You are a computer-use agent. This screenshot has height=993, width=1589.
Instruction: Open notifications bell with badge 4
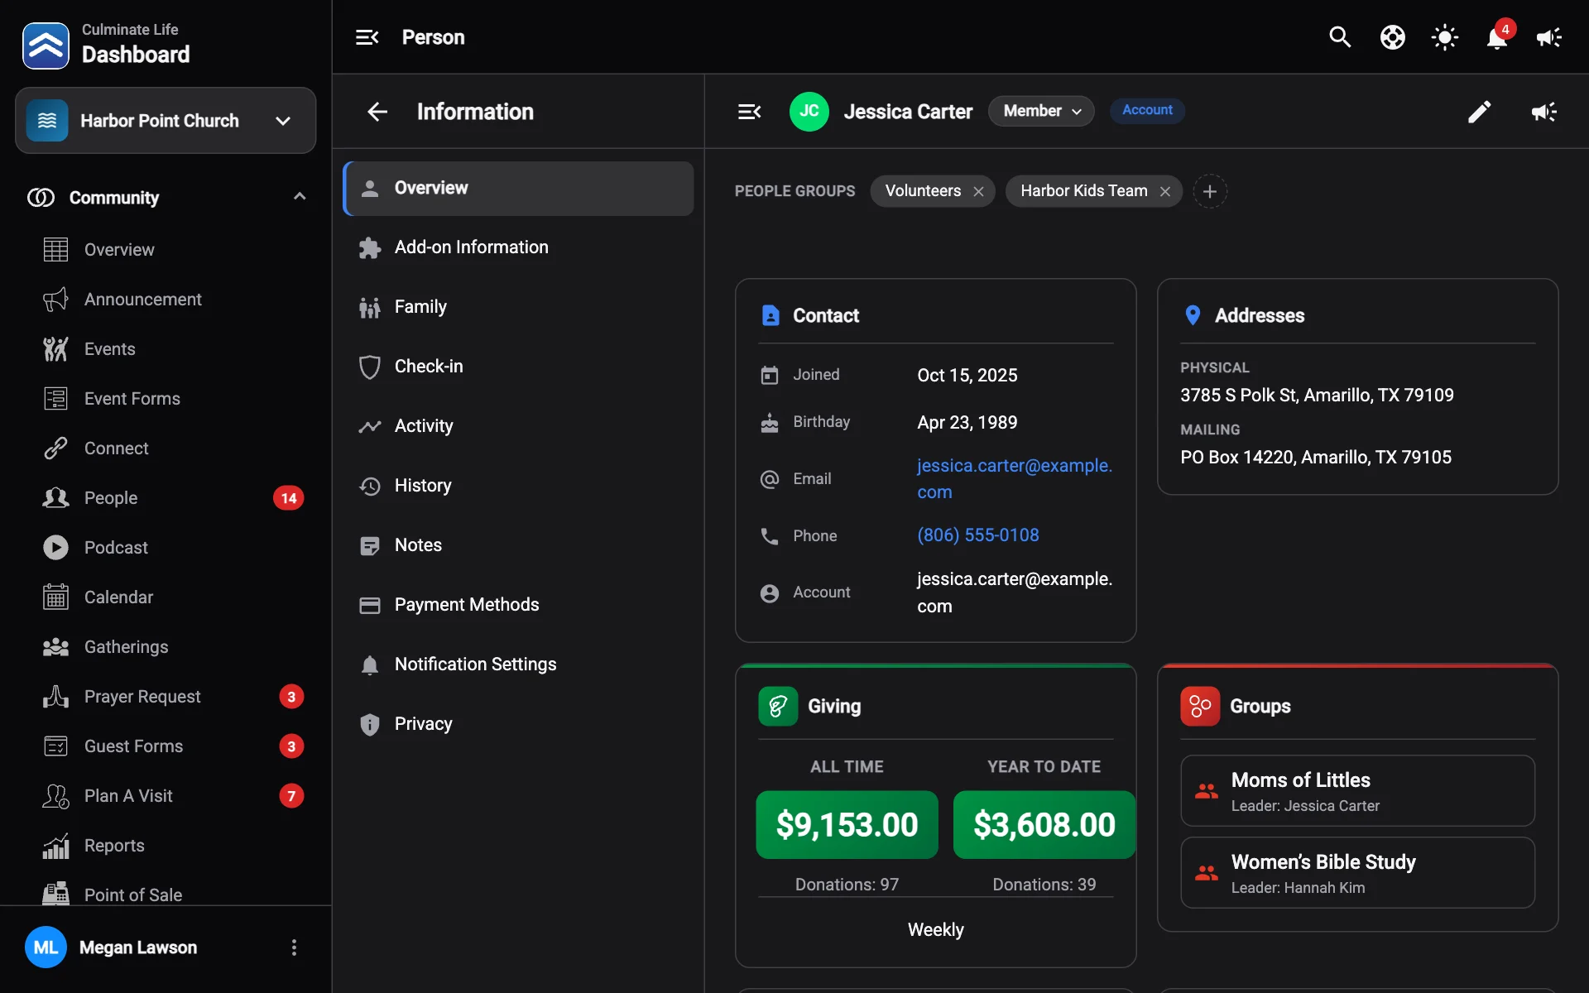(x=1497, y=37)
